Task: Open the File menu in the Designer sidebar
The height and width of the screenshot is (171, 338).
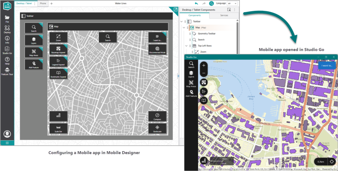Action: [x=7, y=19]
